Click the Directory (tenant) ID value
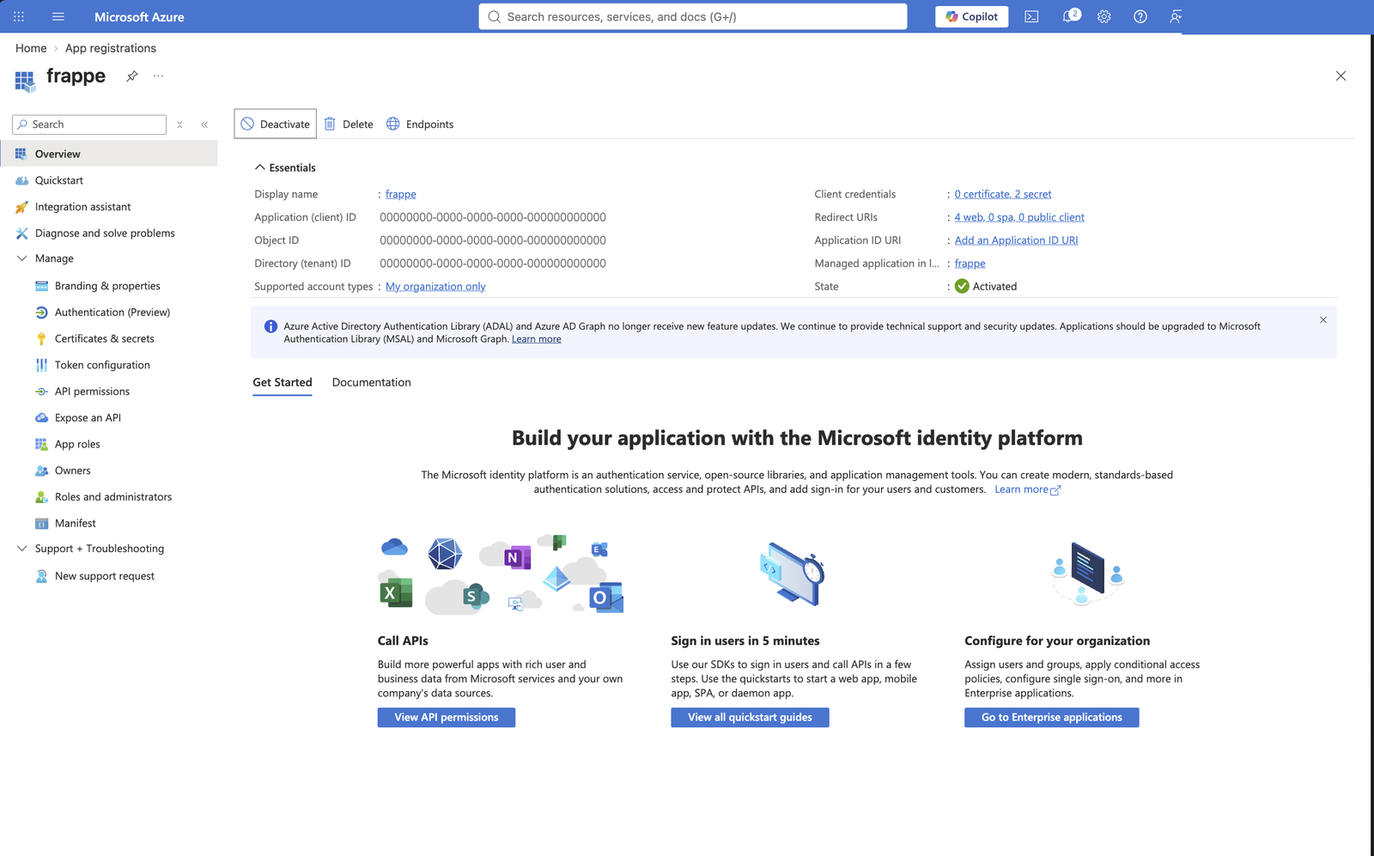Screen dimensions: 1374x856 (493, 264)
